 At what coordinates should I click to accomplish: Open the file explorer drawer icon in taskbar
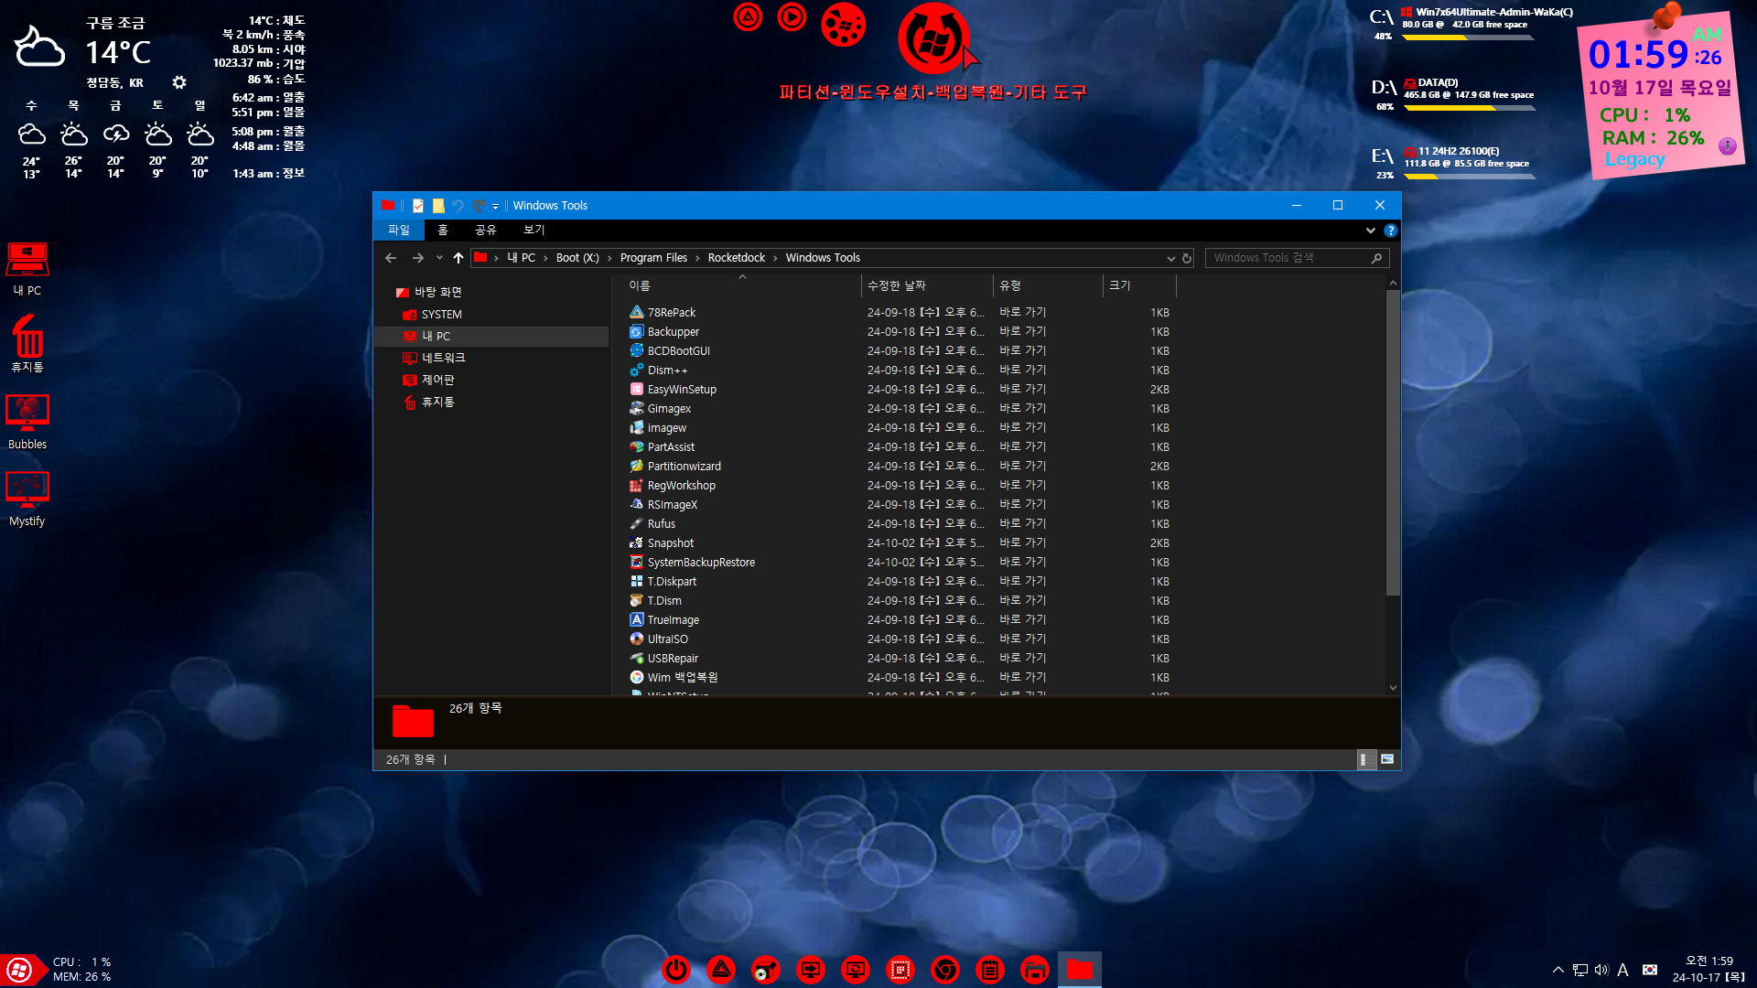(x=1035, y=970)
